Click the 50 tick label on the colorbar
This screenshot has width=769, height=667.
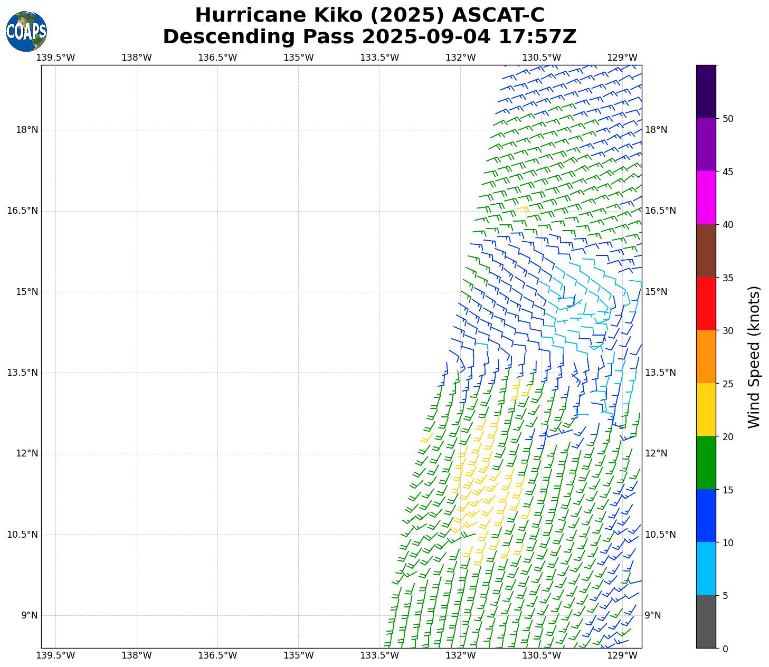(x=728, y=119)
